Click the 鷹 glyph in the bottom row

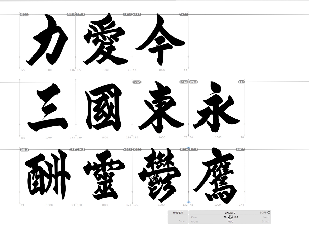[217, 176]
